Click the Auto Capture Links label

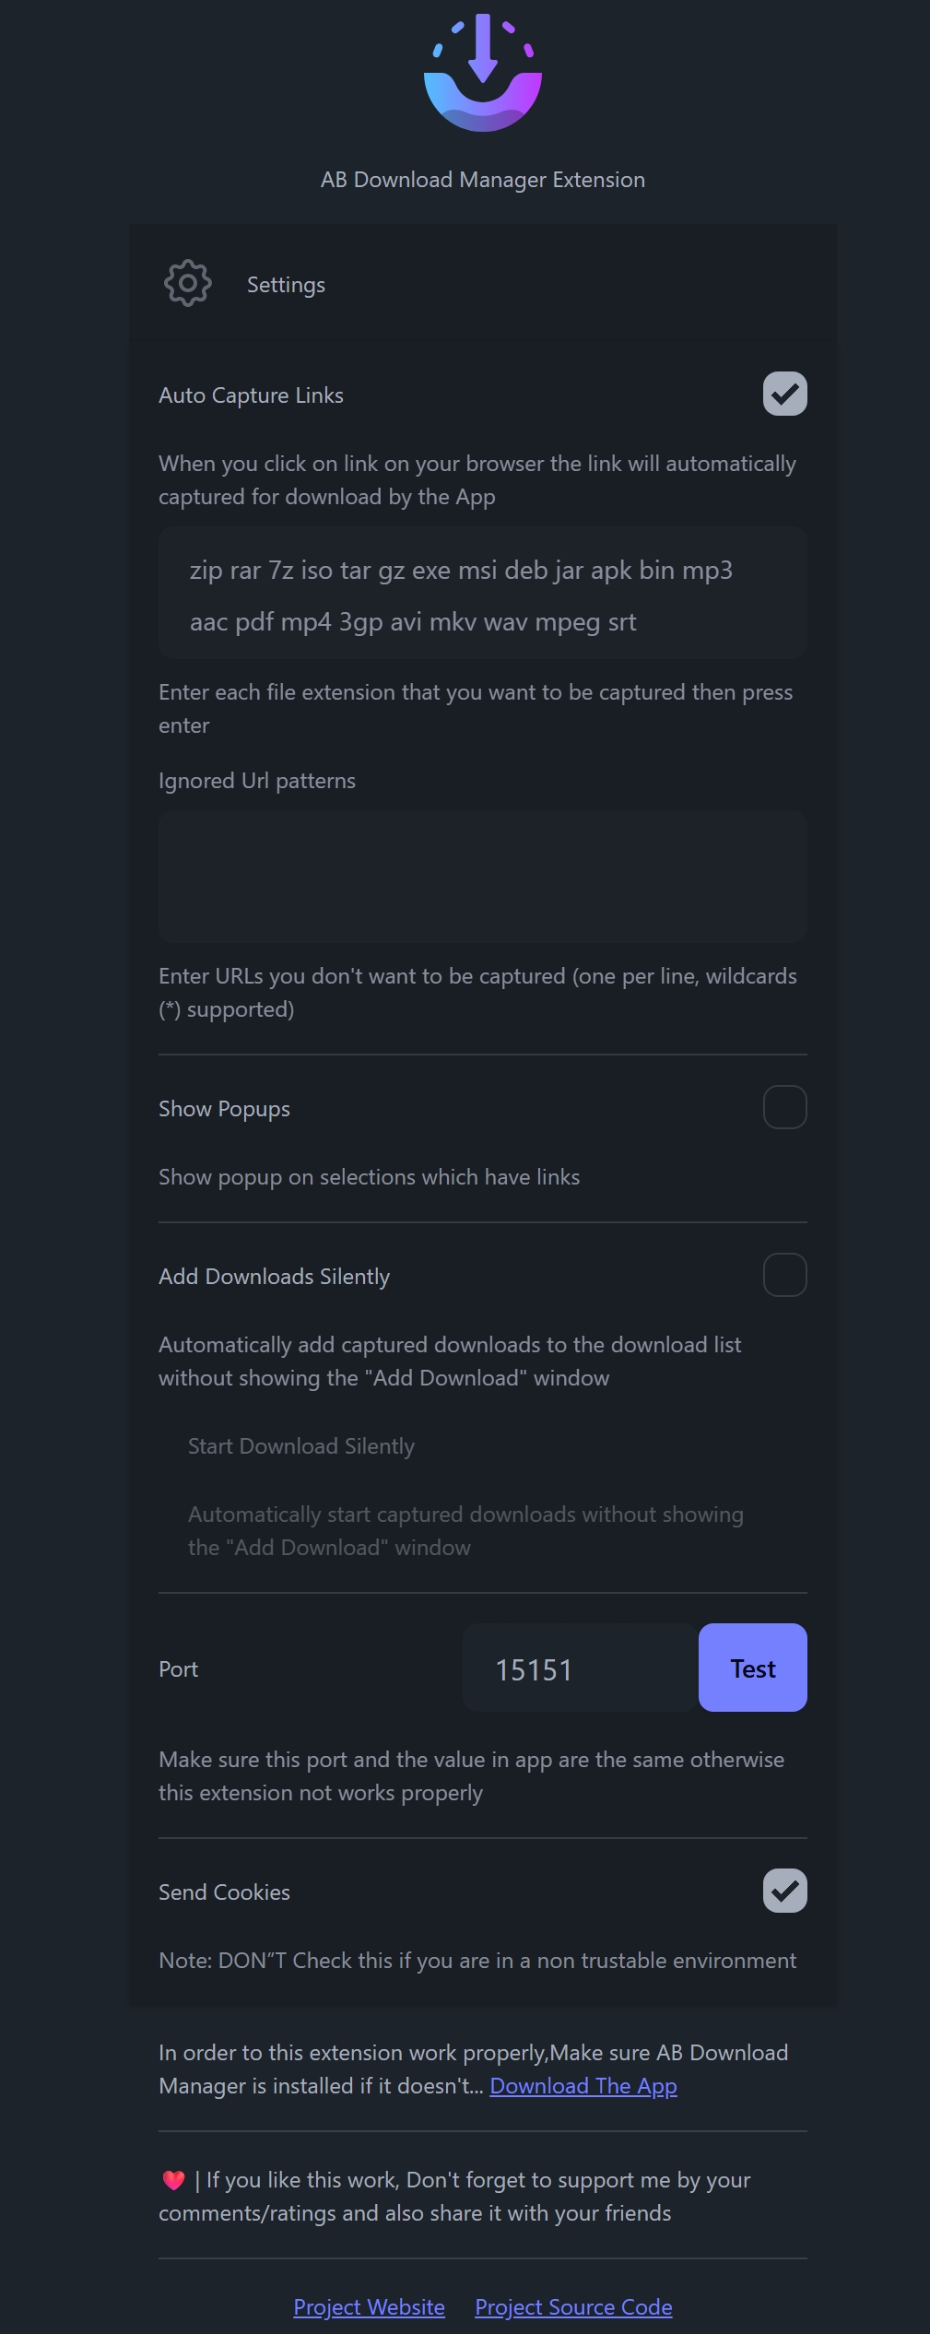click(251, 395)
